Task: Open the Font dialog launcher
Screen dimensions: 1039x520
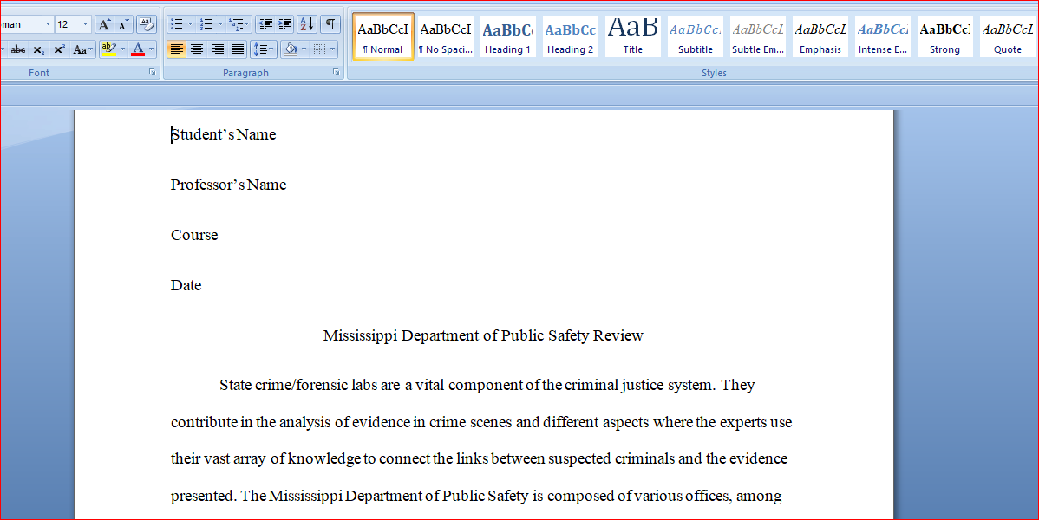Action: [x=153, y=72]
